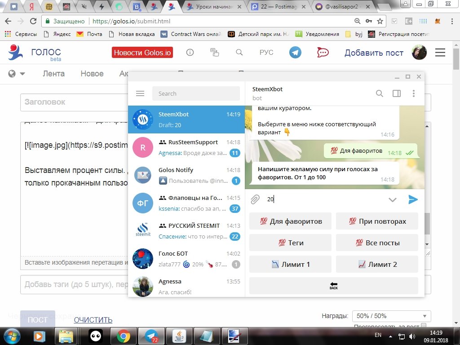Click the Chrome zoom magnifier icon

(x=357, y=21)
